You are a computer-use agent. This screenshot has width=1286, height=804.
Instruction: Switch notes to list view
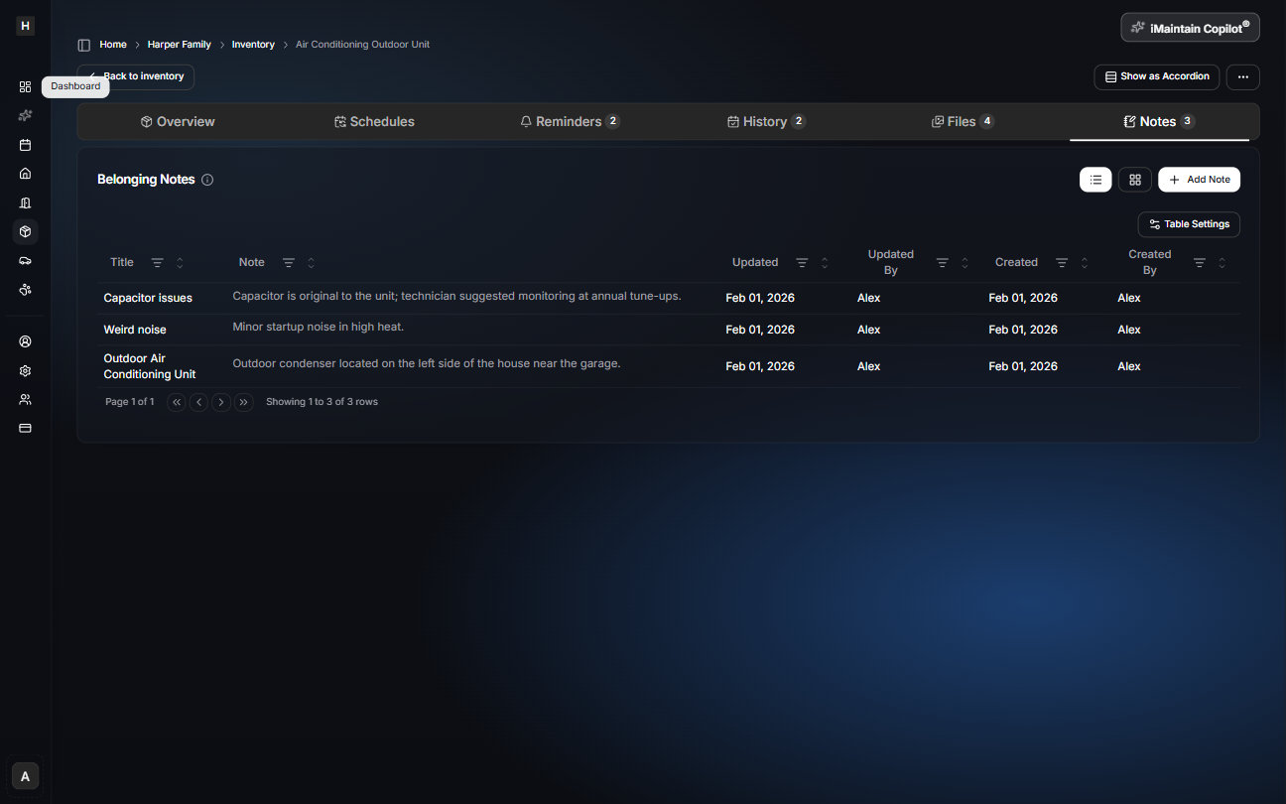1095,180
